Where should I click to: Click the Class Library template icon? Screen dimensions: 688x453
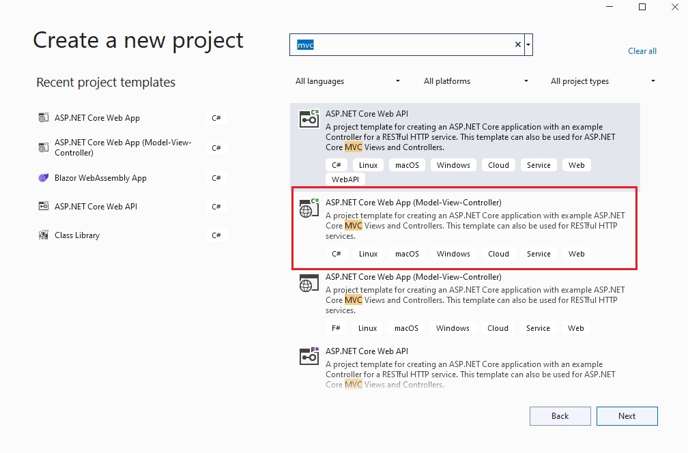(43, 235)
